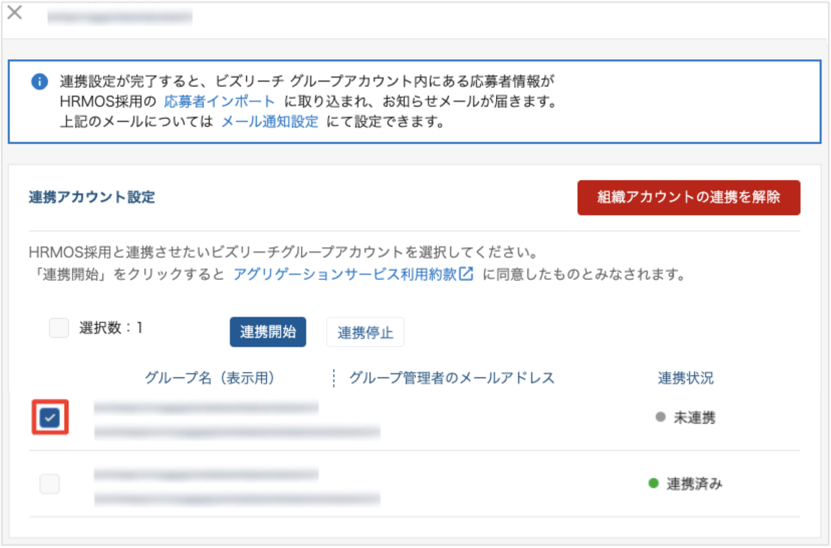
Task: Close the dialog with the X icon
Action: point(15,12)
